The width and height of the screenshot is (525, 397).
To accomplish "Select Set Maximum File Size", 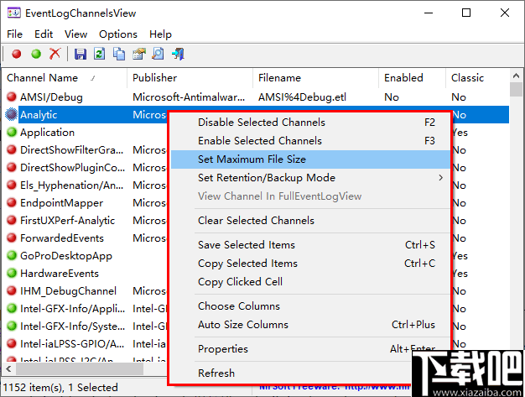I will click(310, 159).
